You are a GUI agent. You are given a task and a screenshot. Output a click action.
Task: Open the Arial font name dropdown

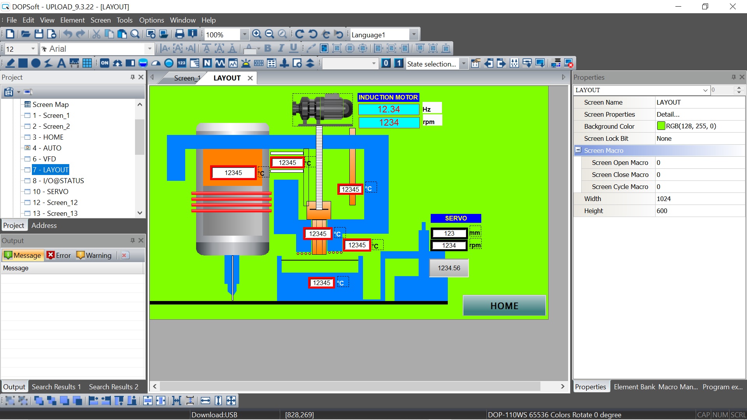[x=149, y=49]
